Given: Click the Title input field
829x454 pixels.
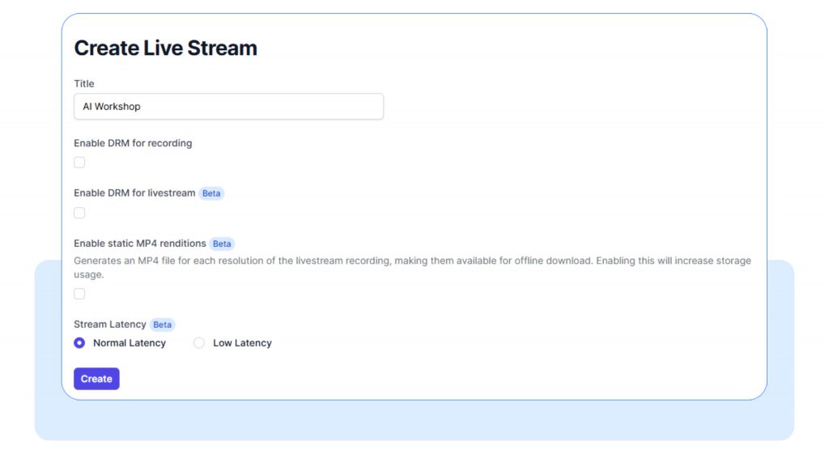Looking at the screenshot, I should [228, 107].
